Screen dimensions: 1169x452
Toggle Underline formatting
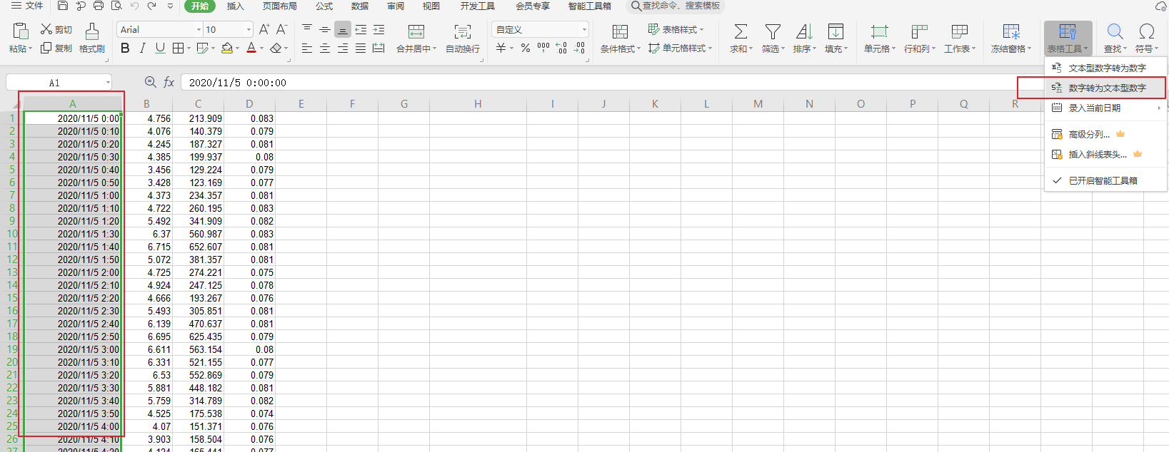tap(160, 48)
